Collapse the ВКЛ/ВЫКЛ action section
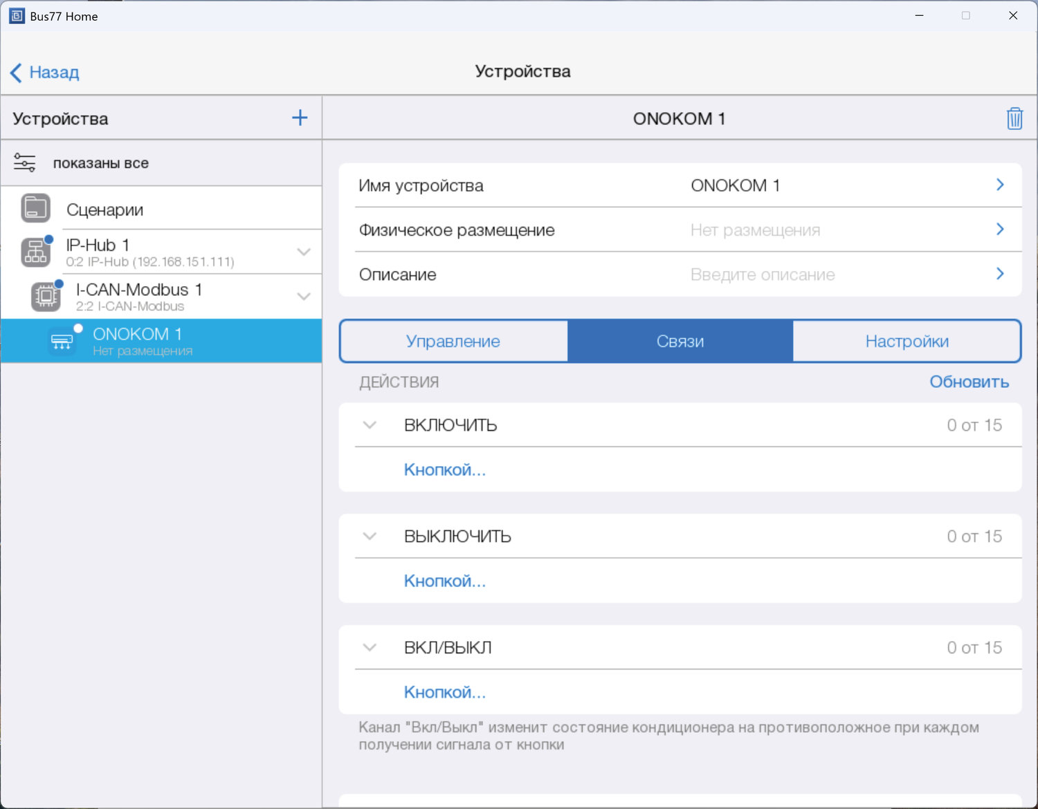 (x=370, y=648)
